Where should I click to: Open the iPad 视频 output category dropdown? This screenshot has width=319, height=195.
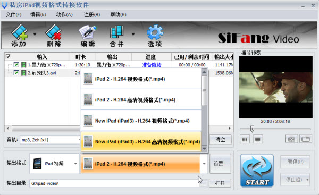click(54, 163)
